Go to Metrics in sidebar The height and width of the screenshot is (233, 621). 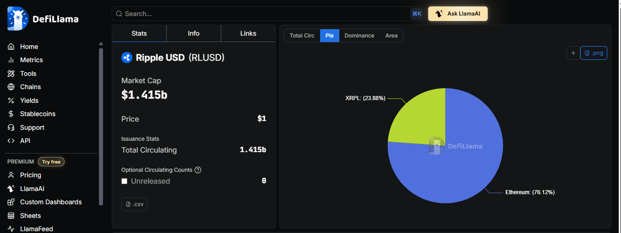(x=32, y=60)
